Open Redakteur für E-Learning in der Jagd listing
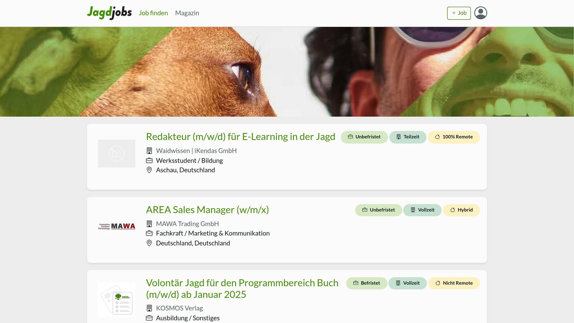This screenshot has width=574, height=323. click(240, 137)
